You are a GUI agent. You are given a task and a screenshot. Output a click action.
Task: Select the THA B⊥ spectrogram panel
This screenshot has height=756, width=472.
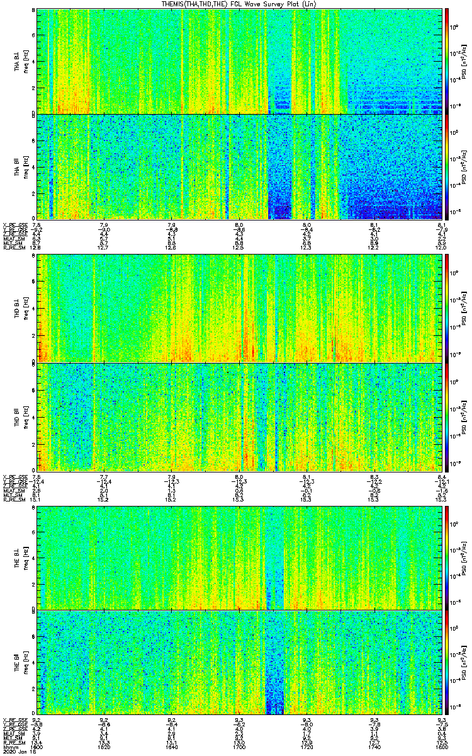point(239,60)
